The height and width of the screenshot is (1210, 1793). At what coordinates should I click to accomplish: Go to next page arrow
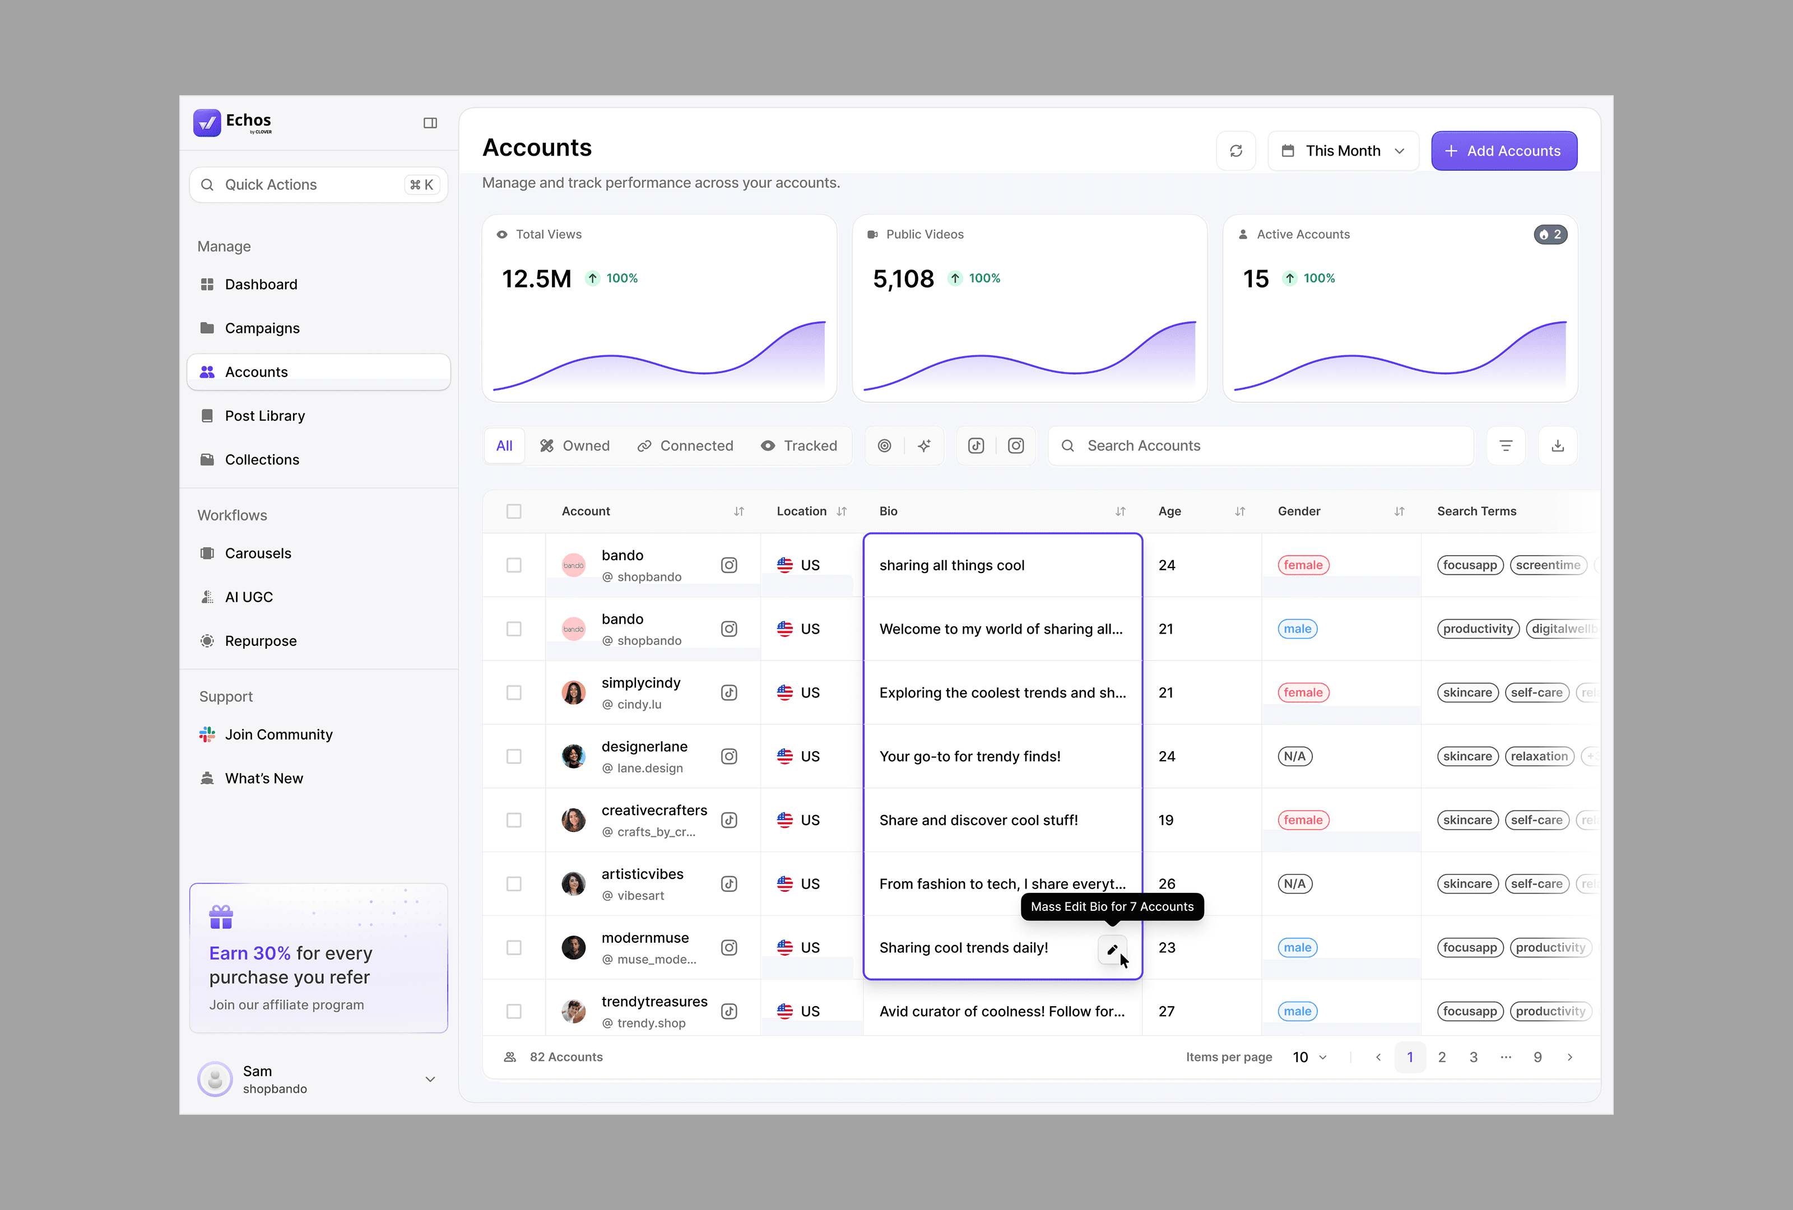[1569, 1057]
